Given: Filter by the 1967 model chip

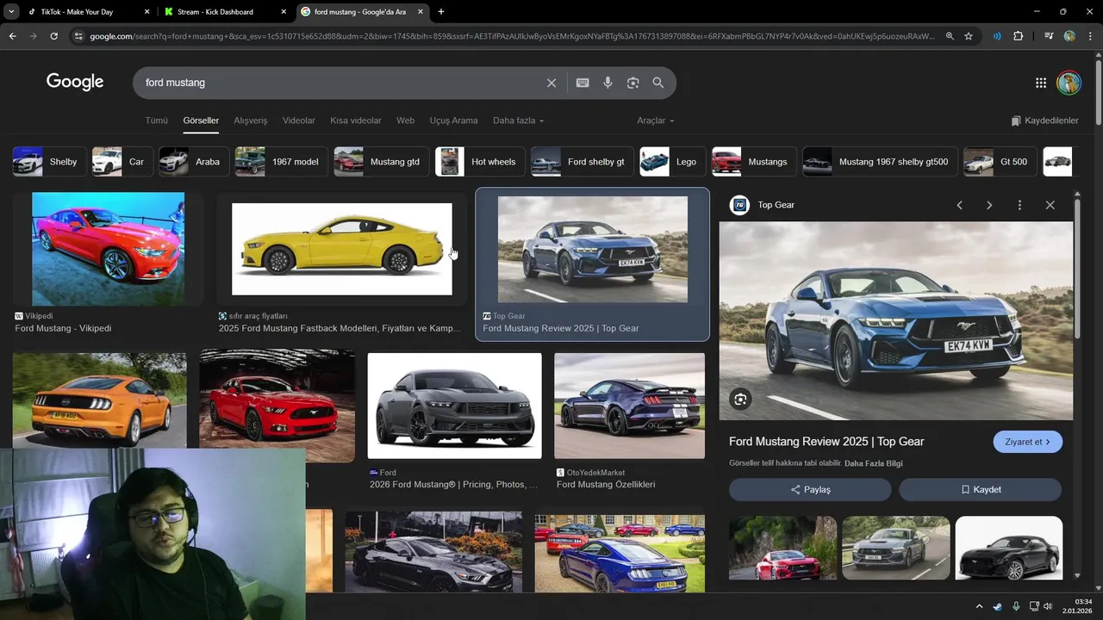Looking at the screenshot, I should [280, 162].
